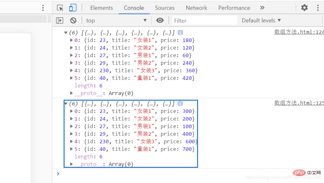This screenshot has height=183, width=324.
Task: Open DevTools three-dot customize menu
Action: (x=318, y=8)
